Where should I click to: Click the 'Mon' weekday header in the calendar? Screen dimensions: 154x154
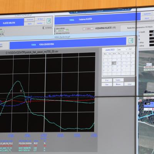(105, 54)
